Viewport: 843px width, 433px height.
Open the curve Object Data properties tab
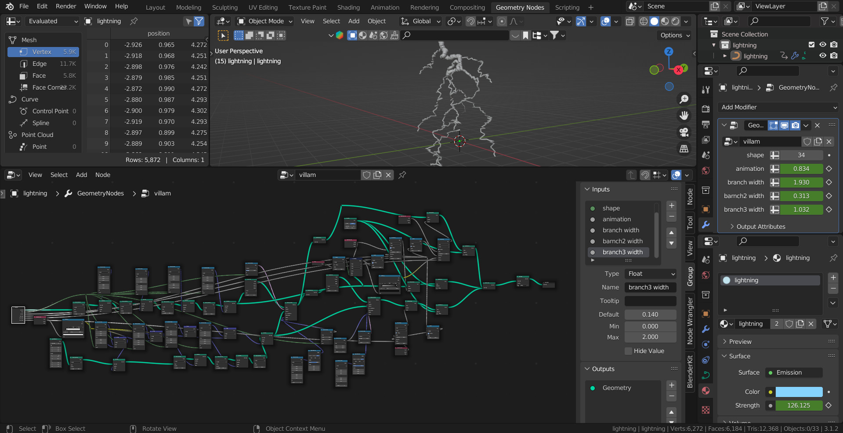tap(706, 375)
